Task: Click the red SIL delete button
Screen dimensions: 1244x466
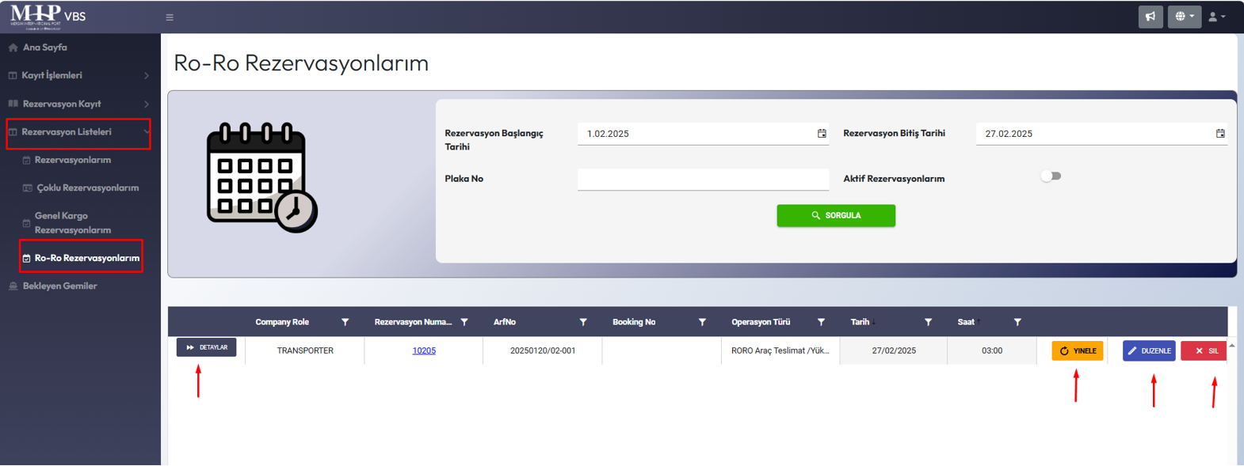Action: tap(1204, 350)
